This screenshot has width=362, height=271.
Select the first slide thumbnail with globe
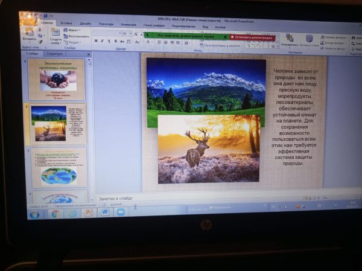click(x=57, y=78)
